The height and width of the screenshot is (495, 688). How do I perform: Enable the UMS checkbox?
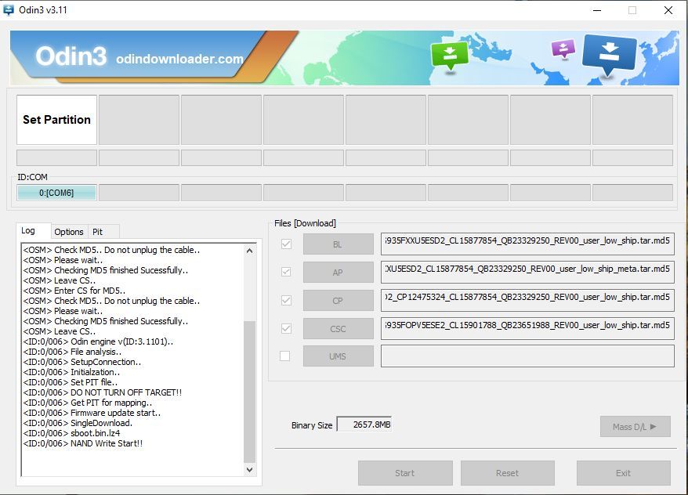tap(285, 356)
